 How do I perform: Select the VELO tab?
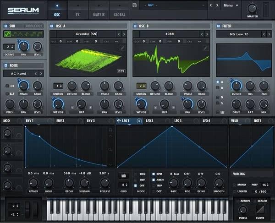coord(240,121)
